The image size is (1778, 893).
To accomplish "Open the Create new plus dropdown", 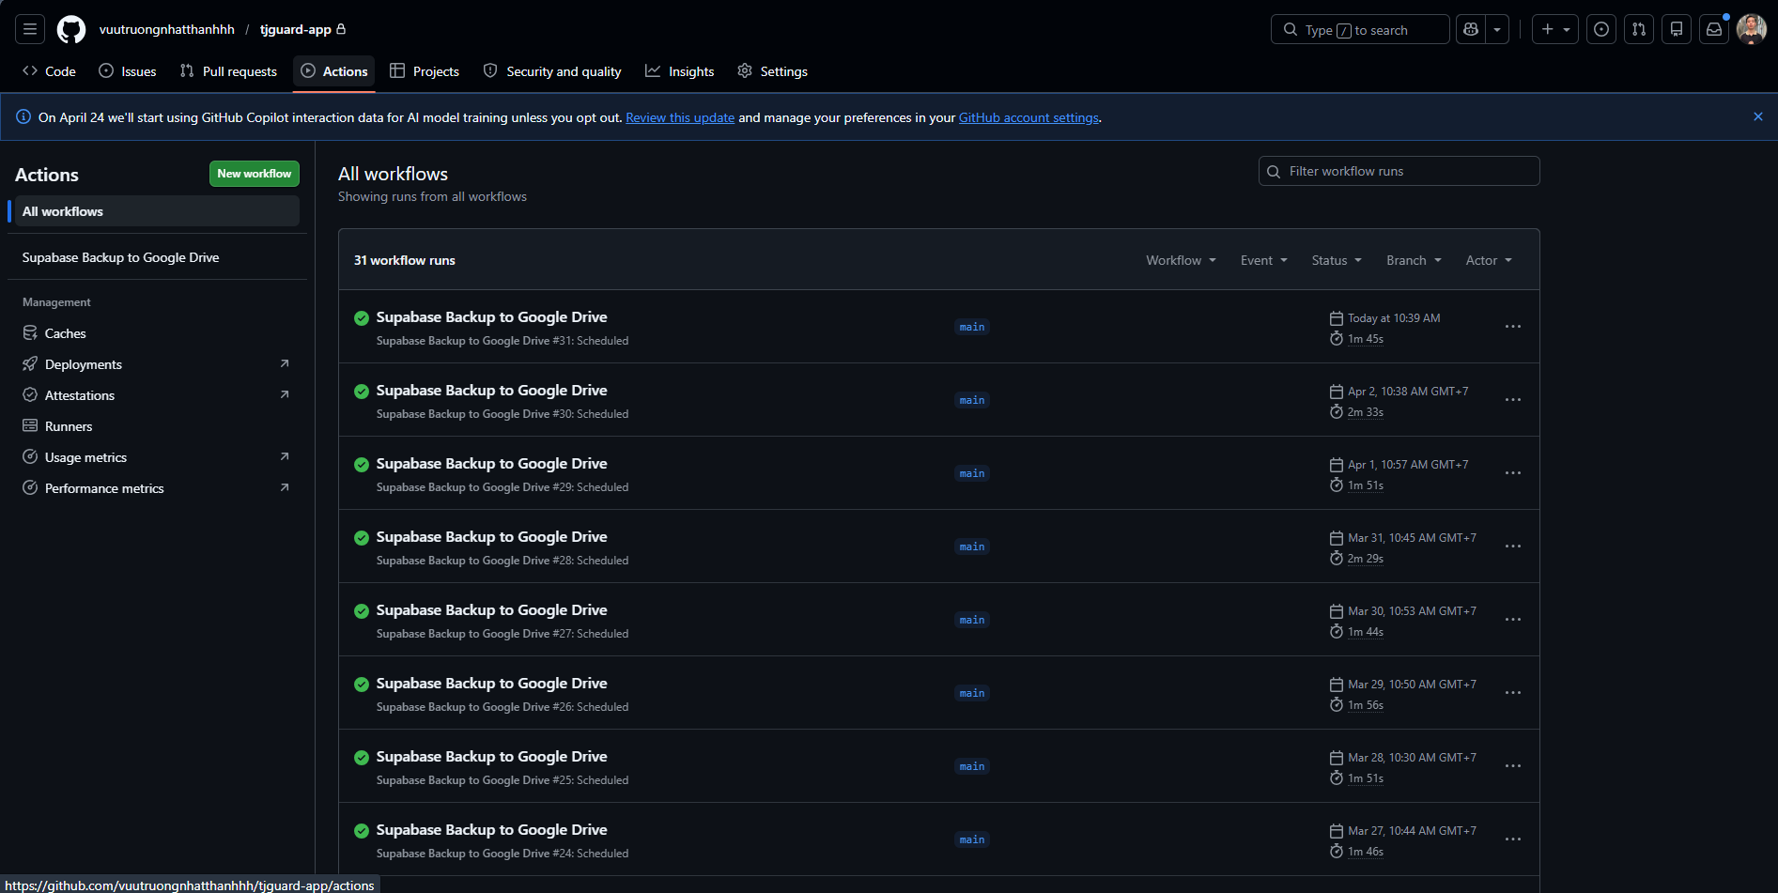I will pyautogui.click(x=1554, y=30).
